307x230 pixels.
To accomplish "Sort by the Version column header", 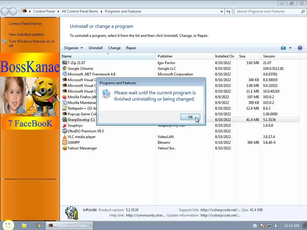I will [280, 56].
